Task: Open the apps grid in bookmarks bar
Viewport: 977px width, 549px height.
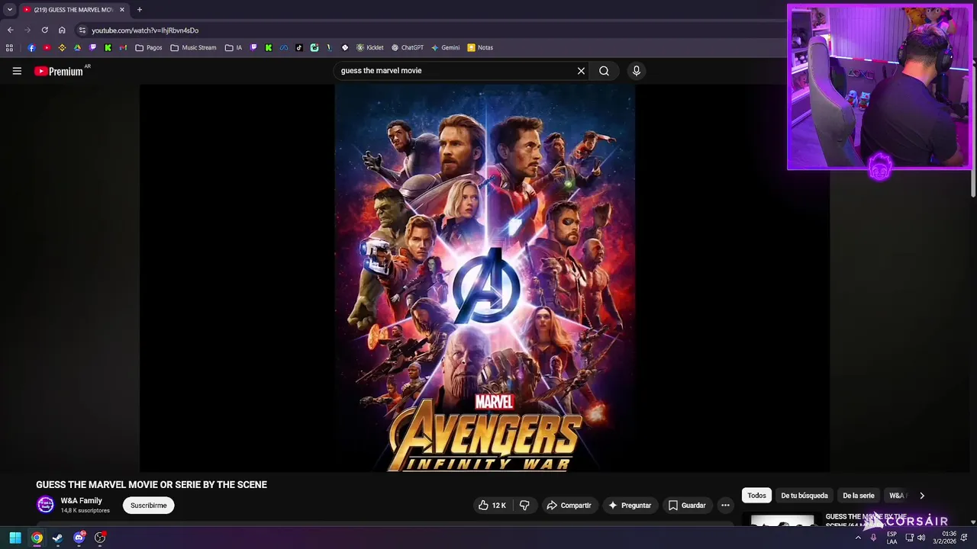Action: 9,48
